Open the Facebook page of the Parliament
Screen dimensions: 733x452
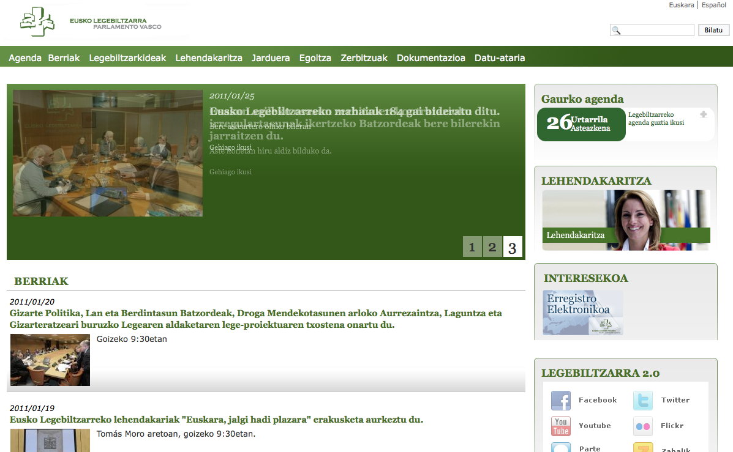[560, 400]
